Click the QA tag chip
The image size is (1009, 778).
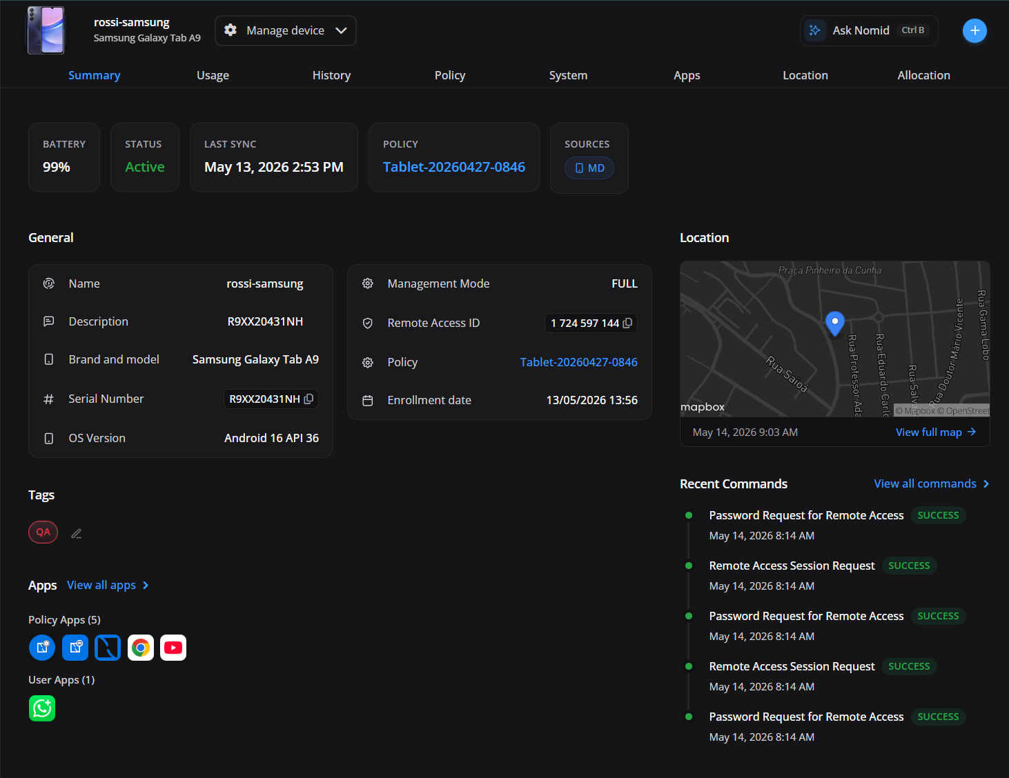[43, 532]
